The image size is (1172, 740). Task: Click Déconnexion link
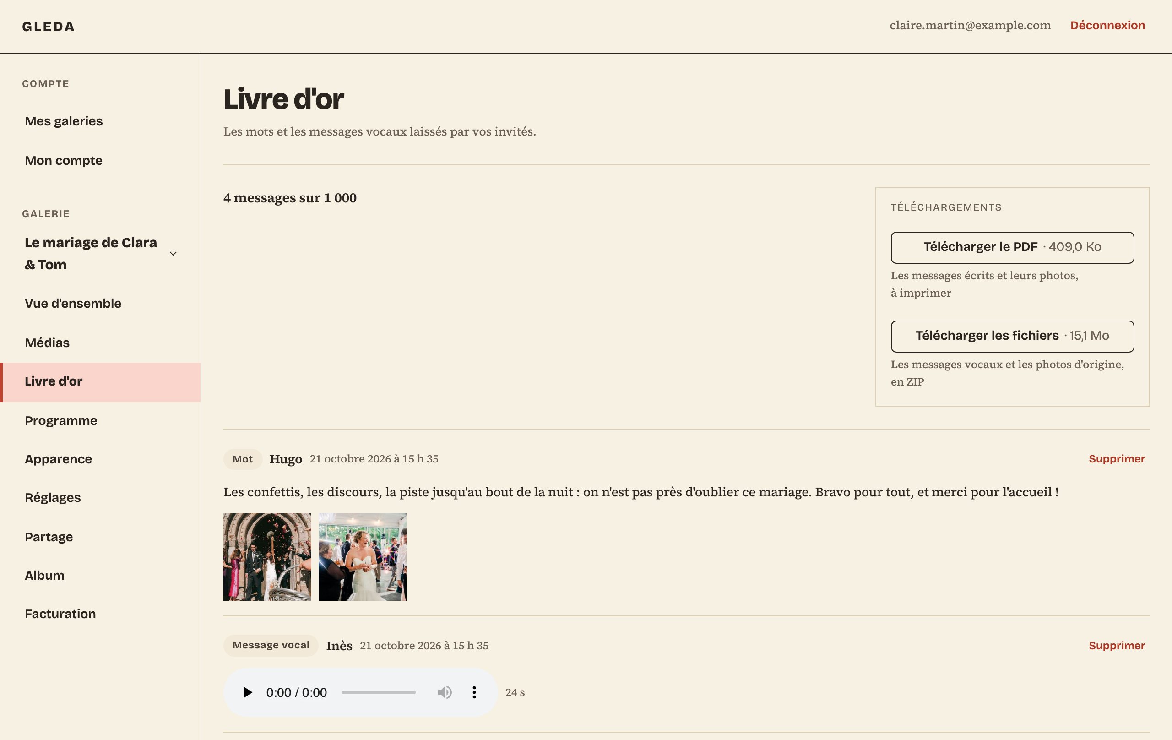[x=1107, y=25]
